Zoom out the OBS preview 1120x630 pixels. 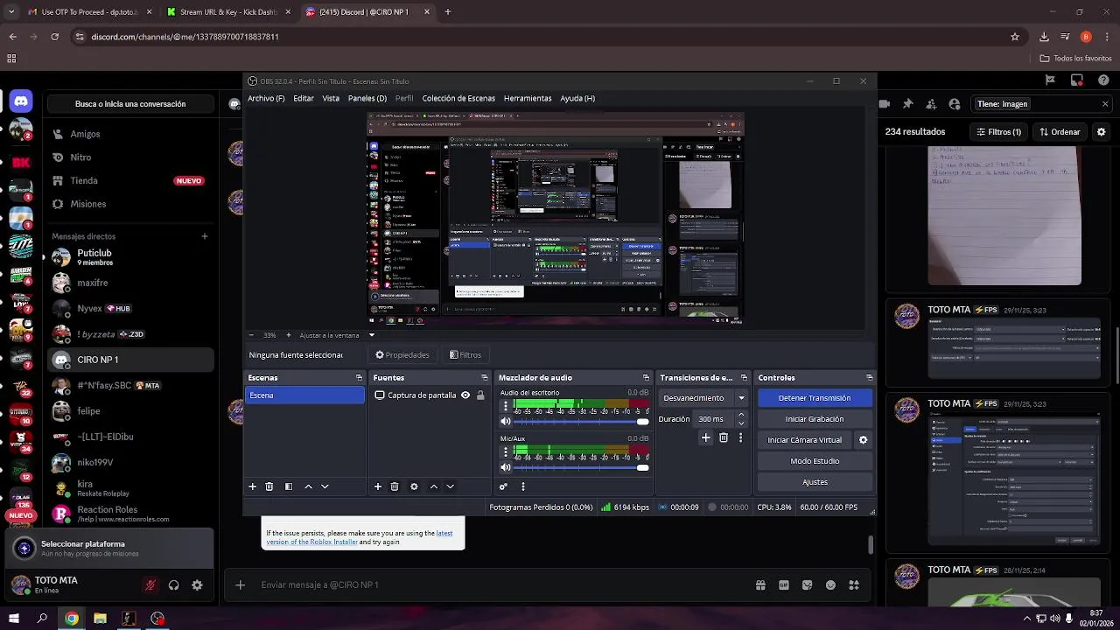(252, 335)
